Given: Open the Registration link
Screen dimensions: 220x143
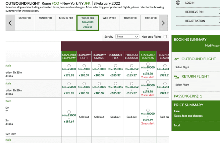Looking at the screenshot, I should coord(195,21).
